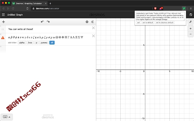Click set to default button

coord(148,23)
